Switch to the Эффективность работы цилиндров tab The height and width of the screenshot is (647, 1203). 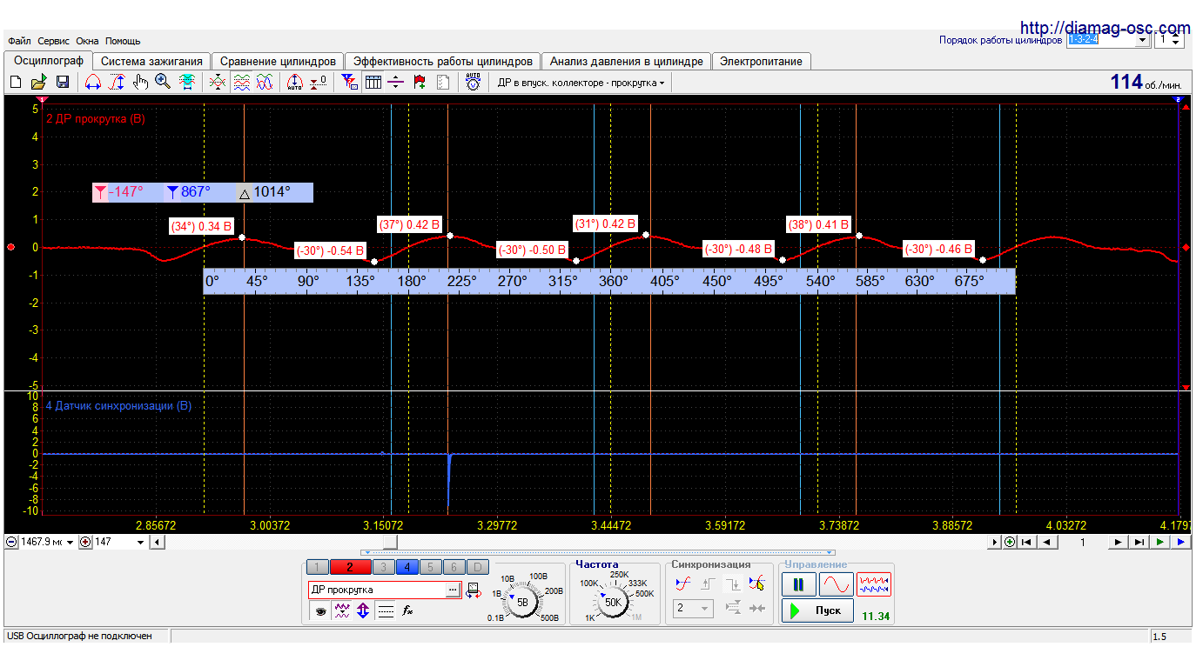coord(443,62)
